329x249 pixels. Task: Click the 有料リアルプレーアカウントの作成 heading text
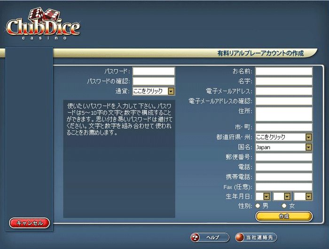[x=260, y=53]
